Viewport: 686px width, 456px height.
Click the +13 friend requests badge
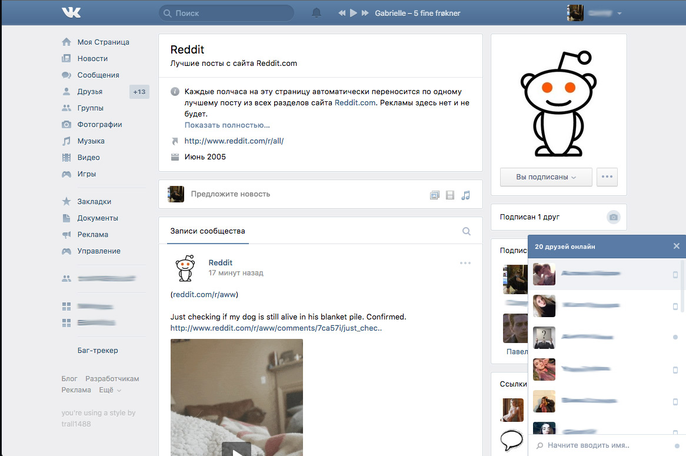(139, 92)
